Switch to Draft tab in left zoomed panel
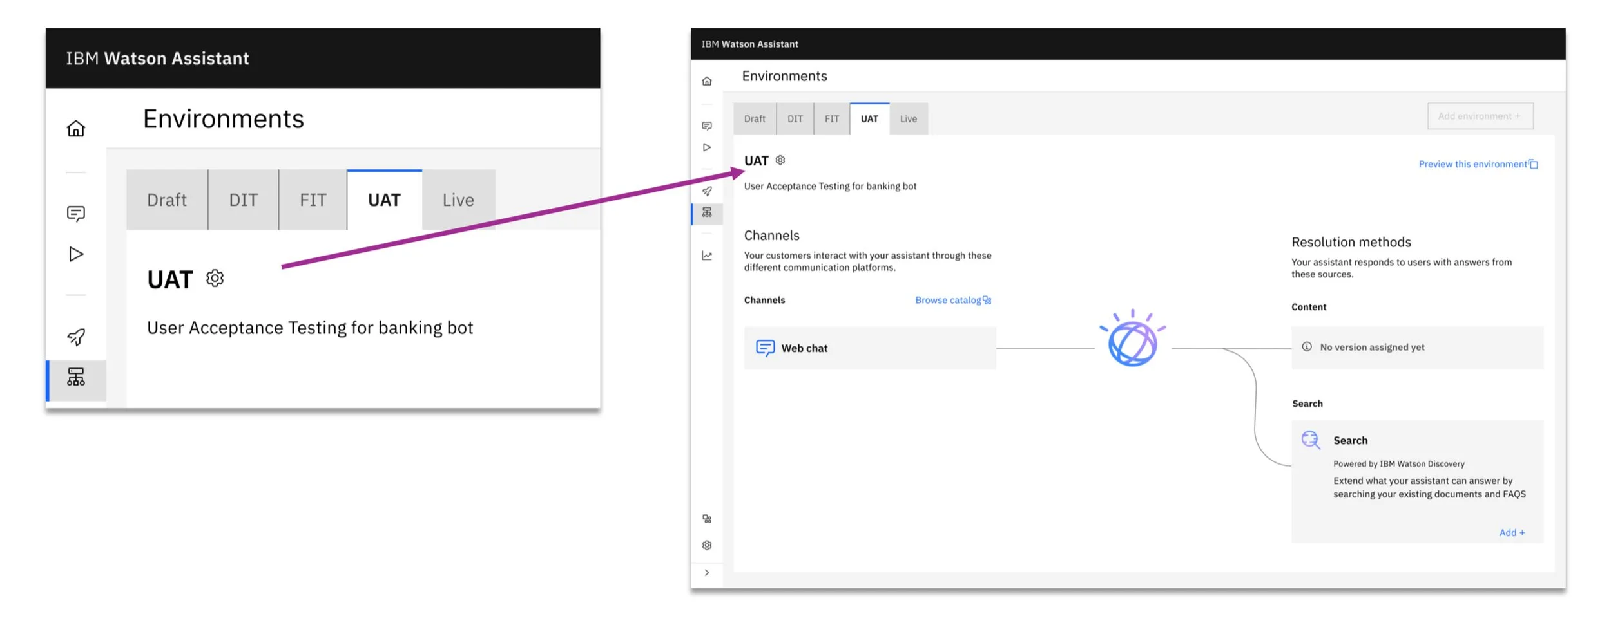The height and width of the screenshot is (623, 1611). (167, 200)
